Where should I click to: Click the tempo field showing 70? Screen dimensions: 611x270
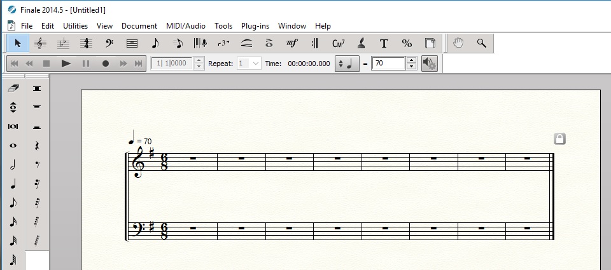[389, 64]
